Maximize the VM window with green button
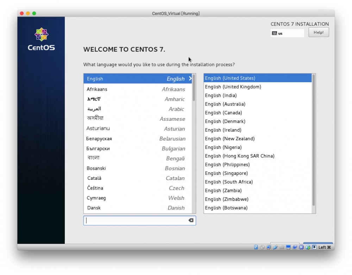The width and height of the screenshot is (352, 275). 34,13
